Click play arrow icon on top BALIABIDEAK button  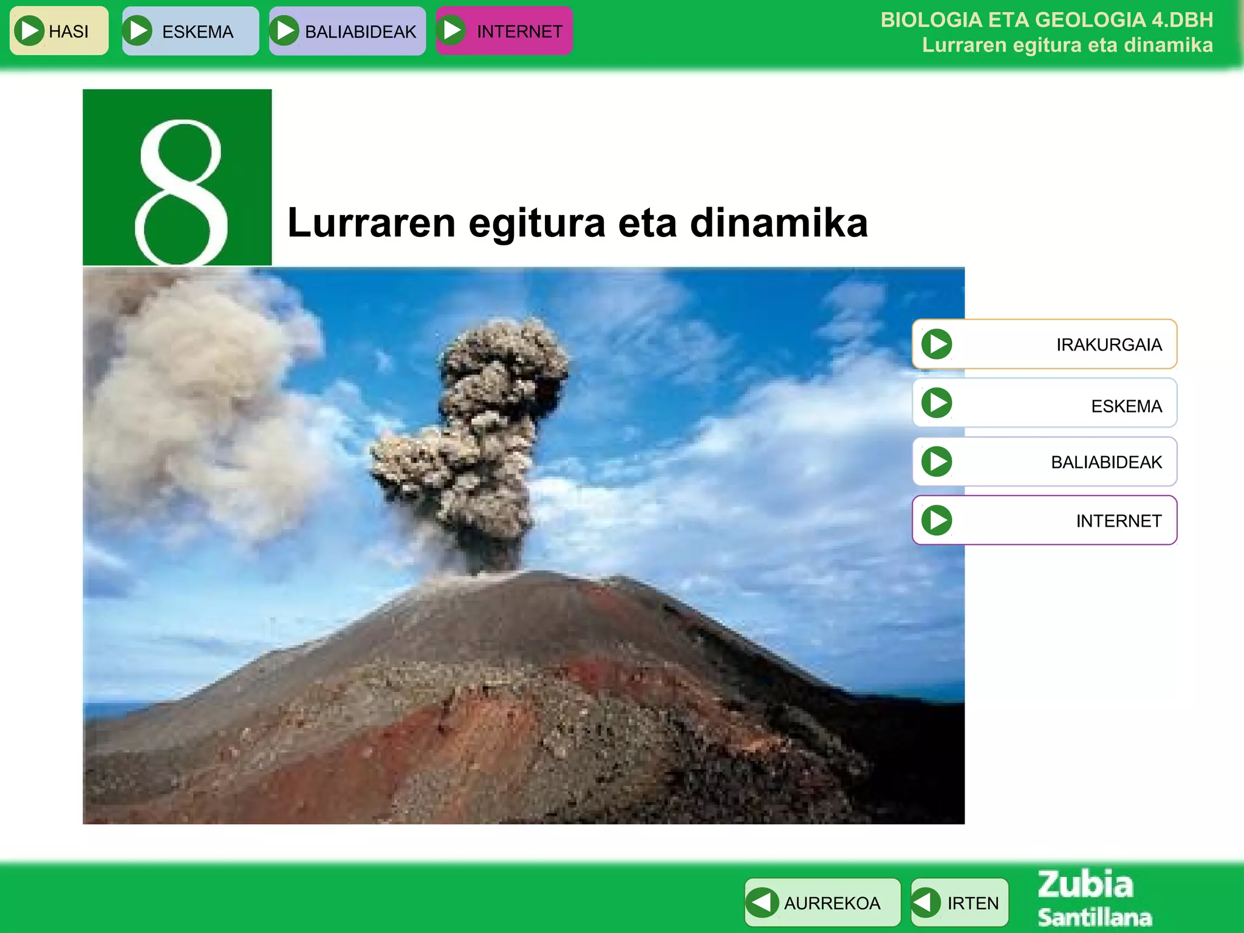click(284, 30)
